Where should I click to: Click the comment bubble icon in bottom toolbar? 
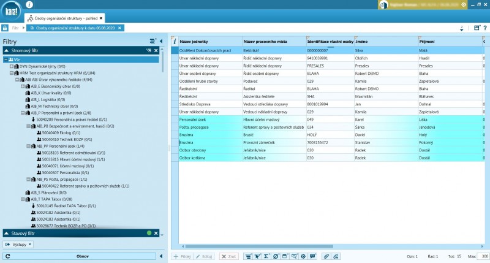point(312,256)
